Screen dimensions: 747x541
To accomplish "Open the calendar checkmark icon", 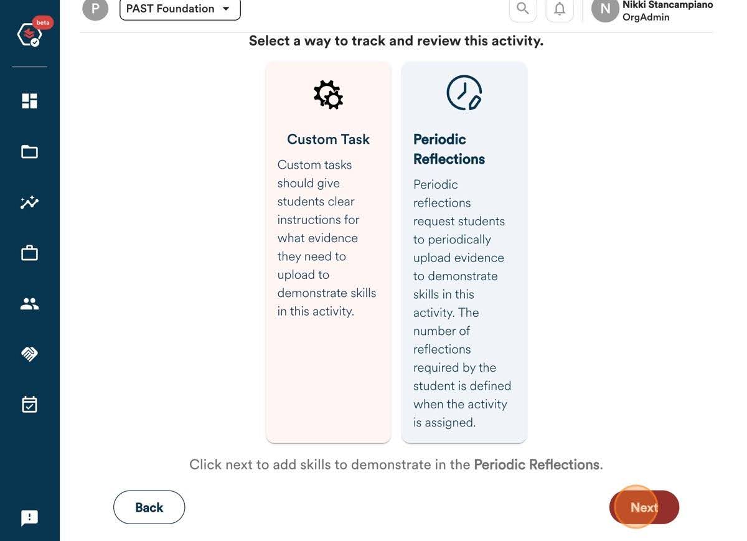I will coord(30,405).
